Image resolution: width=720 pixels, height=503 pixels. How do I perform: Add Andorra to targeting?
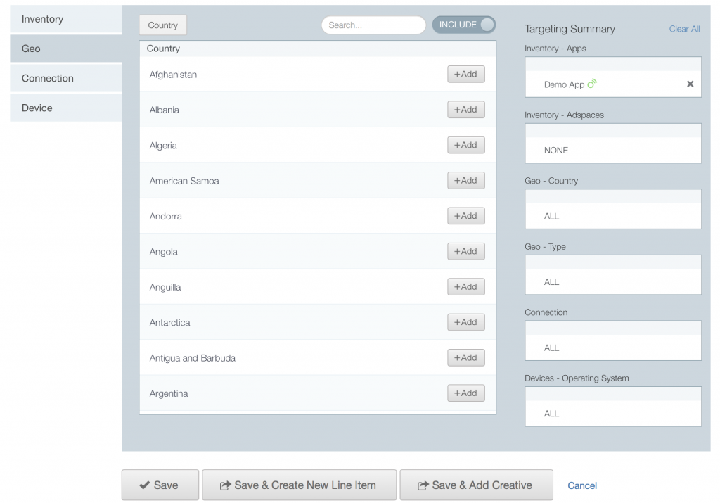point(466,216)
